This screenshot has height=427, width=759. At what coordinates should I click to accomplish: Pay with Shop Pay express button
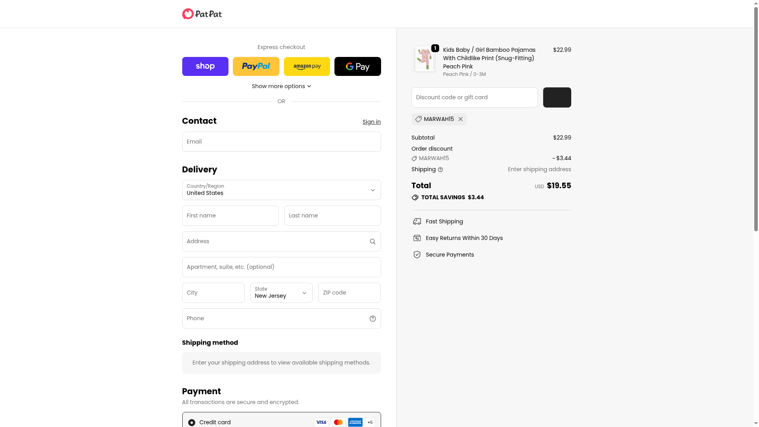click(x=205, y=66)
